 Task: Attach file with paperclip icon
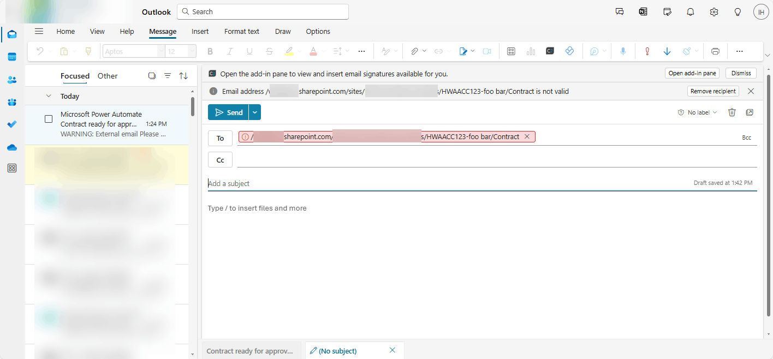tap(414, 51)
